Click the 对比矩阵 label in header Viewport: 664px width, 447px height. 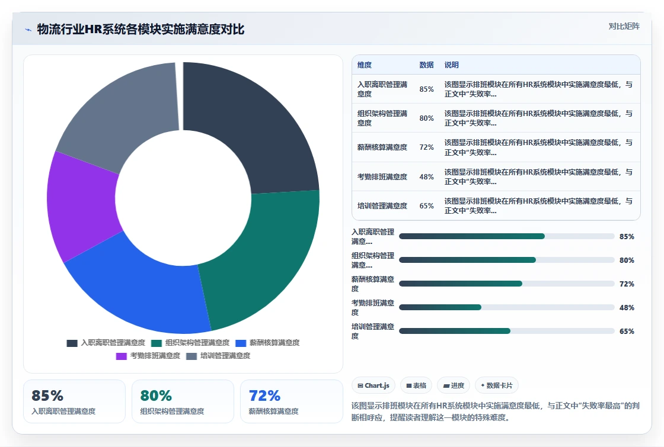[624, 26]
